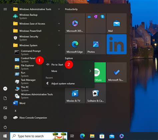The width and height of the screenshot is (158, 140).
Task: Launch Word app icon
Action: [15, 103]
